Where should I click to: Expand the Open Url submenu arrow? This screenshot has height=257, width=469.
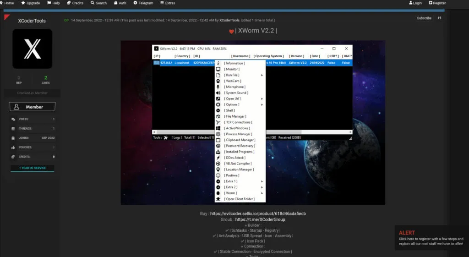click(262, 99)
